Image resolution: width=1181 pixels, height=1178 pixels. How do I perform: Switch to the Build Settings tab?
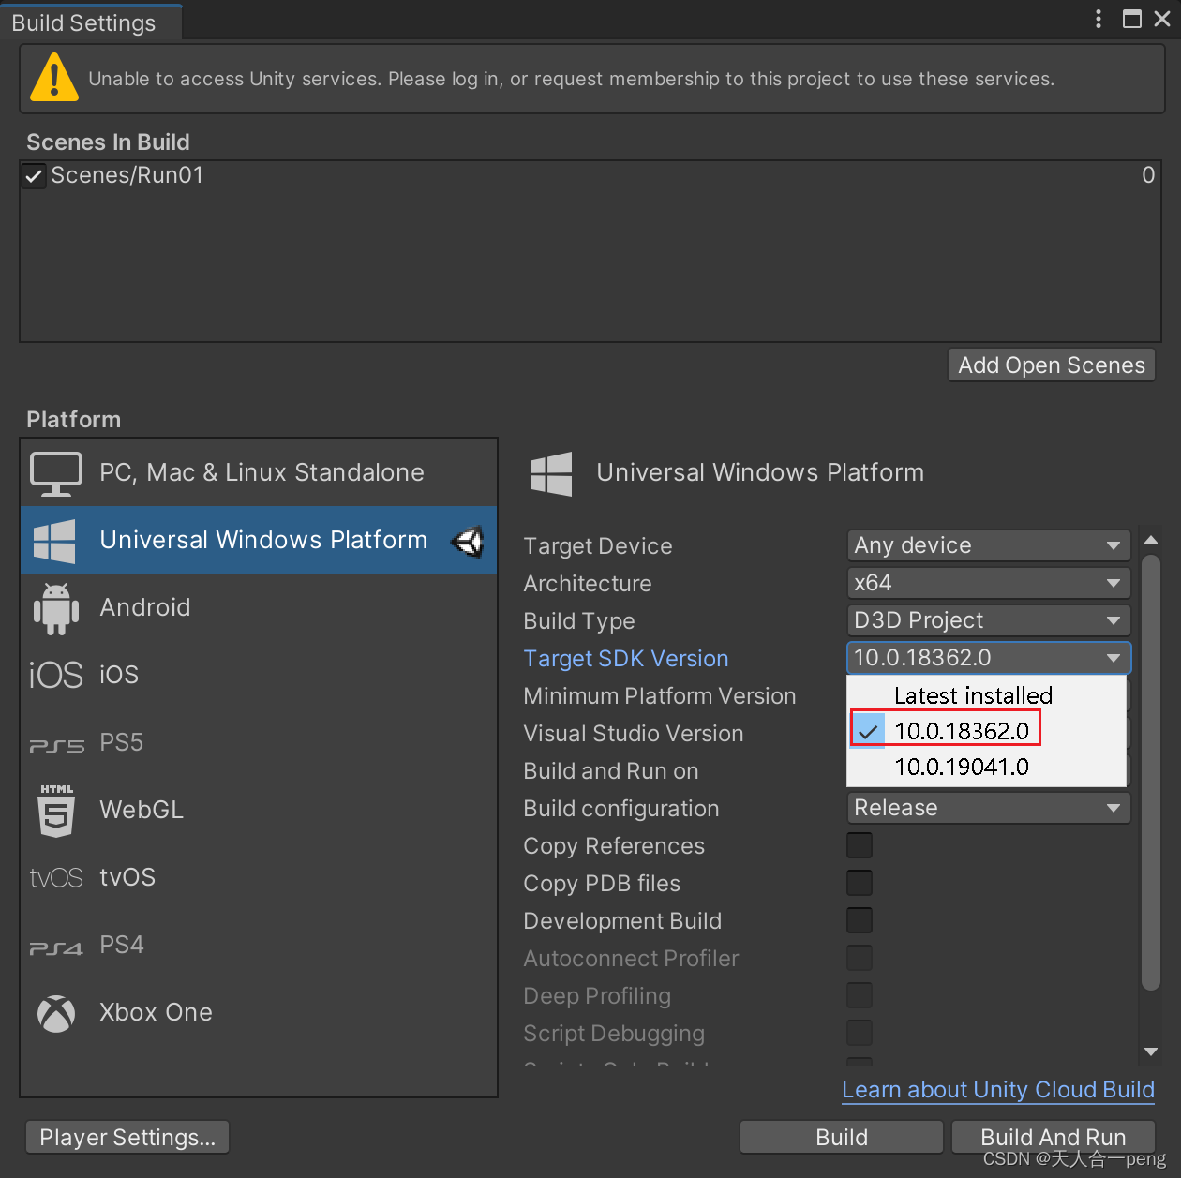(83, 21)
